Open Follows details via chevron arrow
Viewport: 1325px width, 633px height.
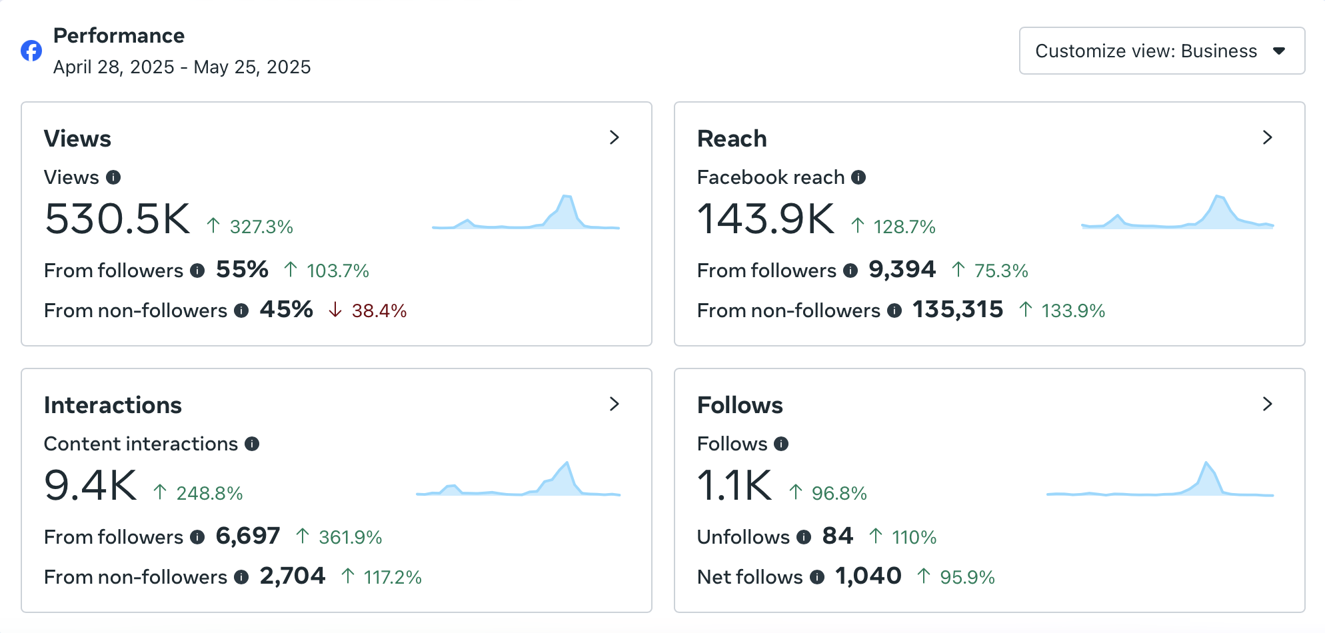(1268, 404)
